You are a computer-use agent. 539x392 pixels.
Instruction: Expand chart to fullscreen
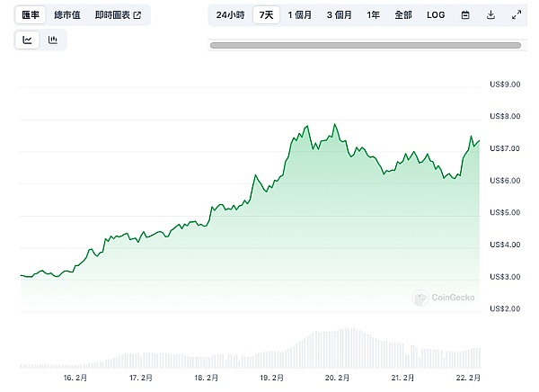[516, 15]
